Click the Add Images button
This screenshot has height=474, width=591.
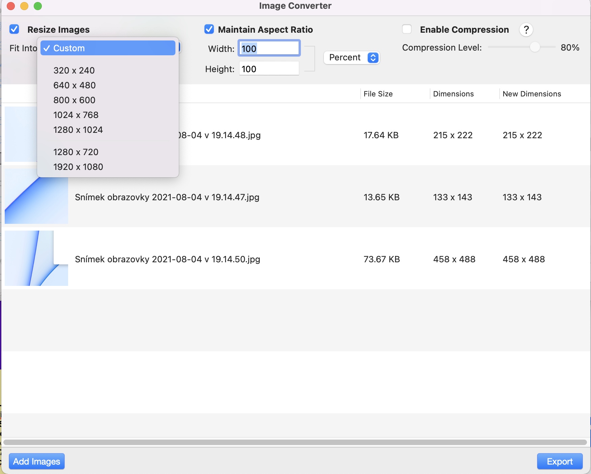point(36,461)
